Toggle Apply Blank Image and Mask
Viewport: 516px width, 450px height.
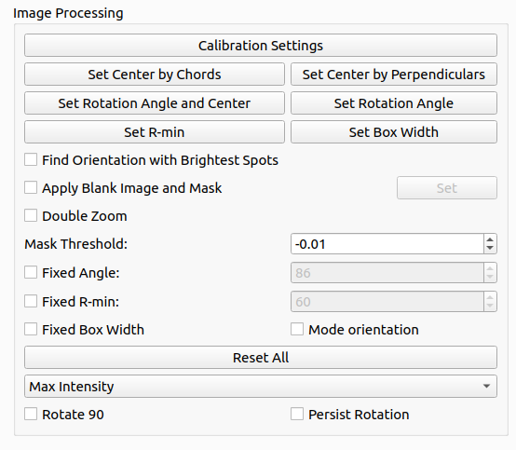coord(31,188)
